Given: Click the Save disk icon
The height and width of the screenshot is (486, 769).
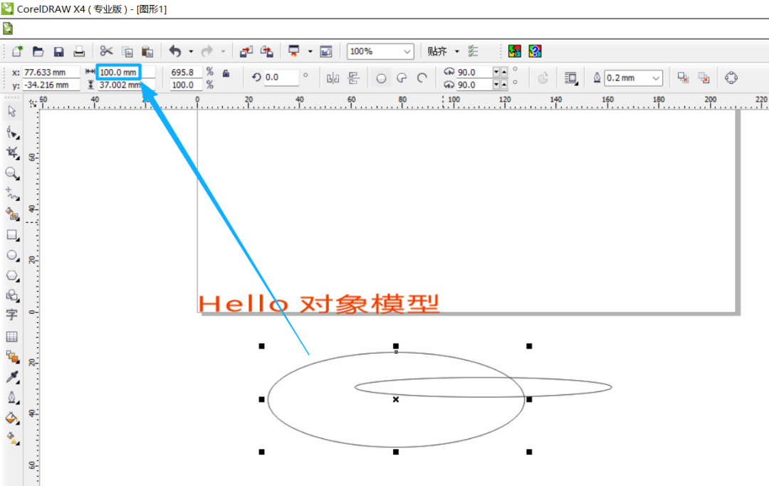Looking at the screenshot, I should [x=59, y=51].
